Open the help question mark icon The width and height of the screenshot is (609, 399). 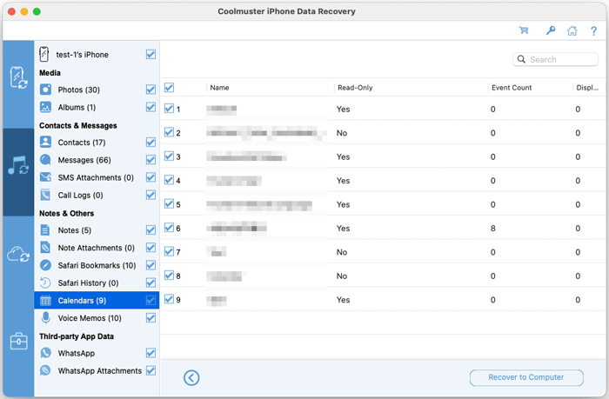pos(593,30)
